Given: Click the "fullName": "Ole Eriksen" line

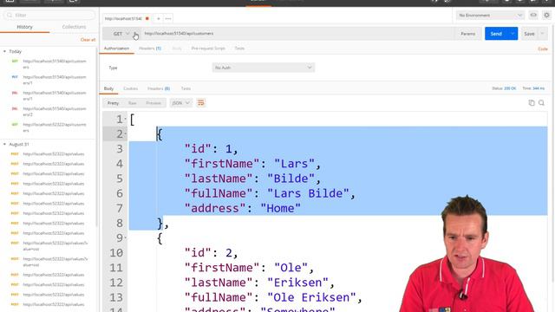Looking at the screenshot, I should (273, 297).
